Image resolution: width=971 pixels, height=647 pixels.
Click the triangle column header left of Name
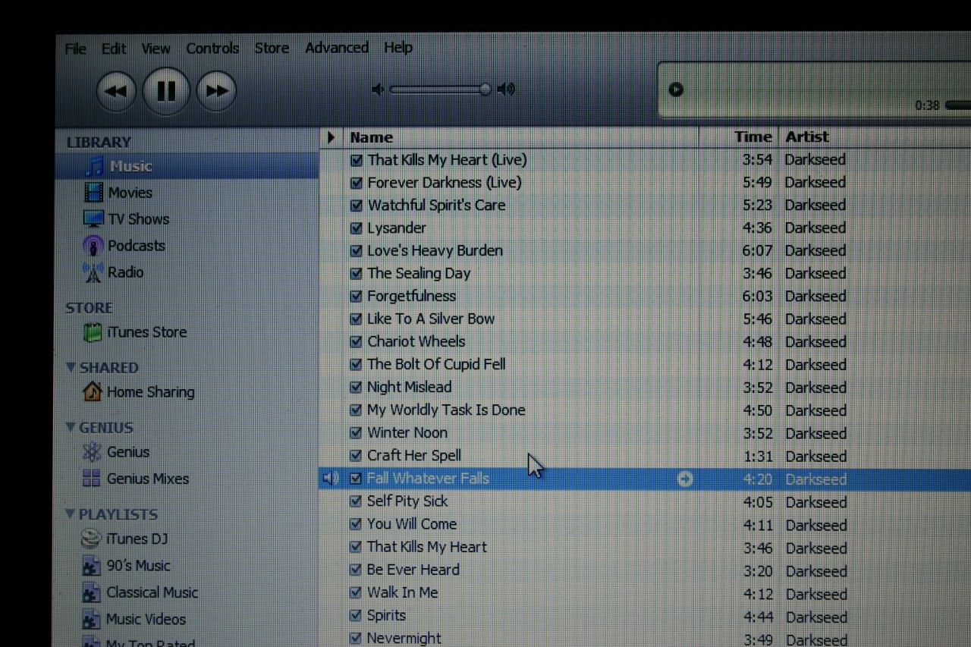click(331, 137)
